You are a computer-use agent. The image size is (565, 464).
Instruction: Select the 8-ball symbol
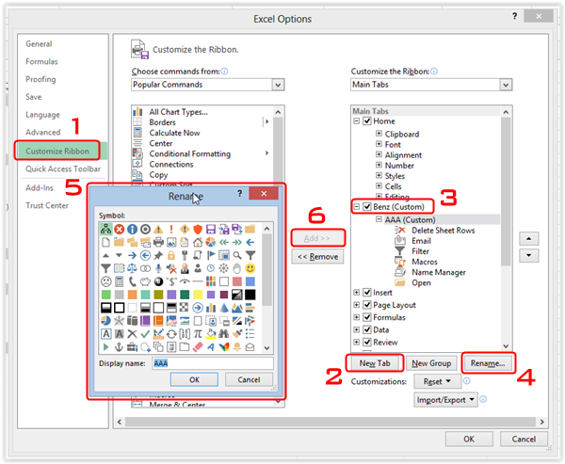coord(158,281)
